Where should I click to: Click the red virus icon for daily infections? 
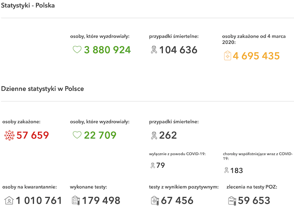9,135
